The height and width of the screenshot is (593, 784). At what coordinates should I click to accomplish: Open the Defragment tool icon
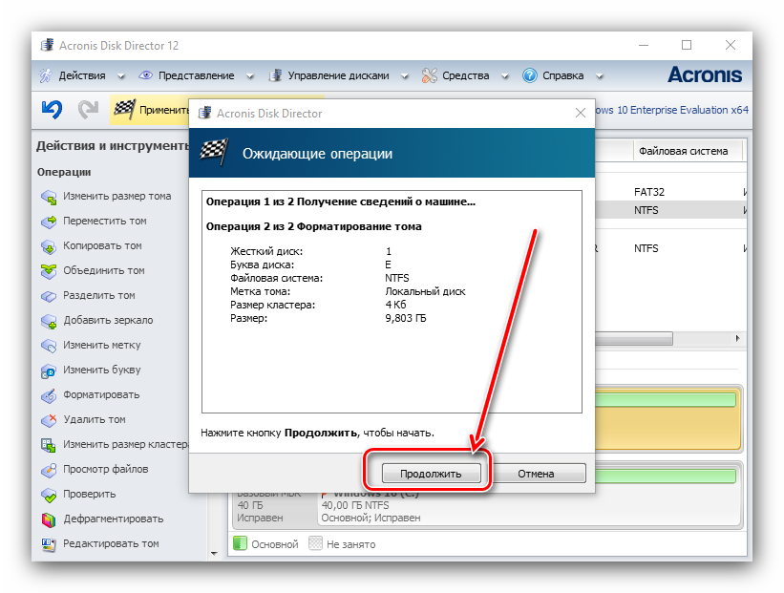49,519
